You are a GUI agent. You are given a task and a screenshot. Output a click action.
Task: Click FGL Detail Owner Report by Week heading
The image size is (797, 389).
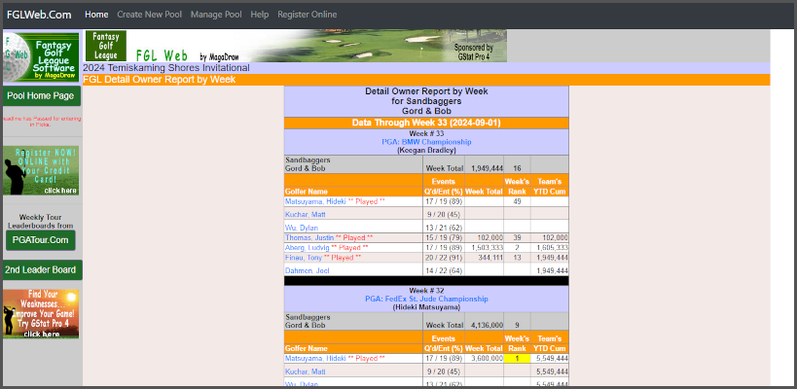[159, 80]
